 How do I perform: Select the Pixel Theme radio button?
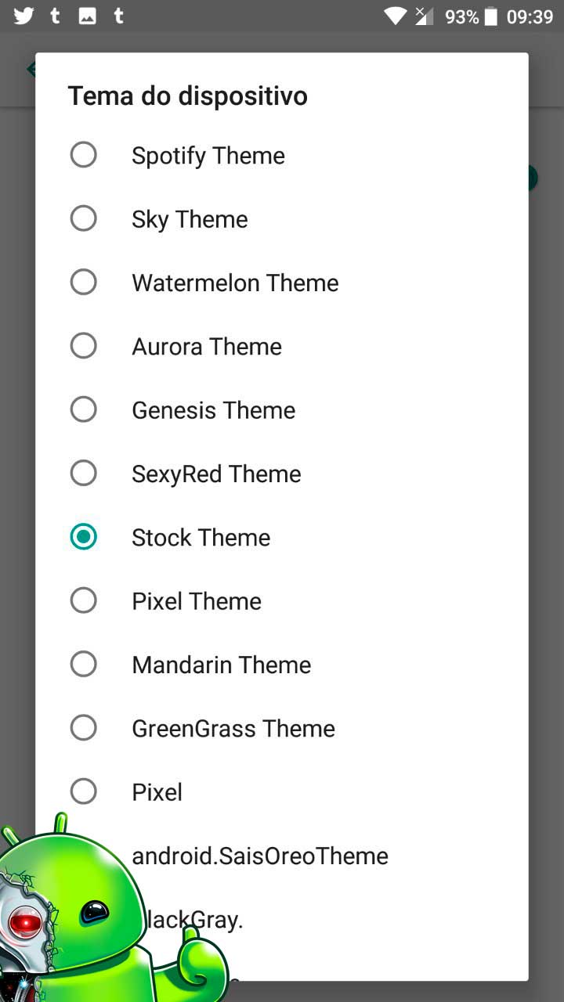tap(84, 600)
